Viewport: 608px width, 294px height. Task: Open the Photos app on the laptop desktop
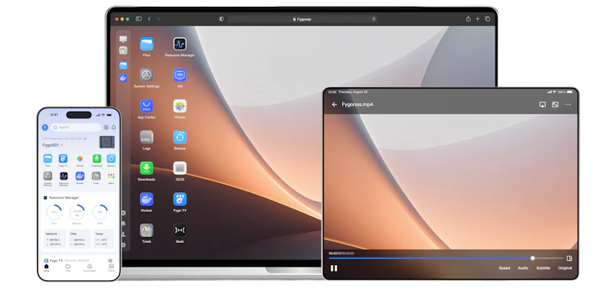[x=179, y=106]
